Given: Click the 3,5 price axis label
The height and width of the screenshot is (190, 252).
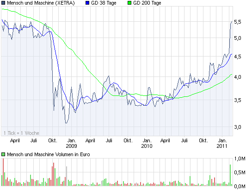Looking at the screenshot, I should coord(238,100).
